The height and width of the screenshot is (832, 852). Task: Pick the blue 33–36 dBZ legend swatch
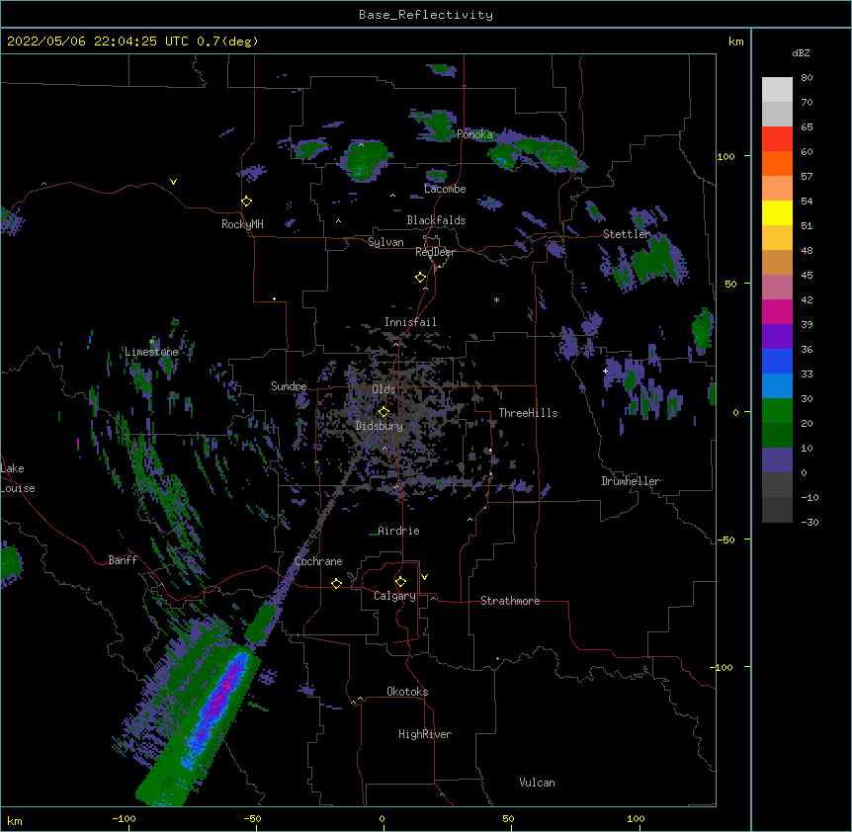(777, 361)
